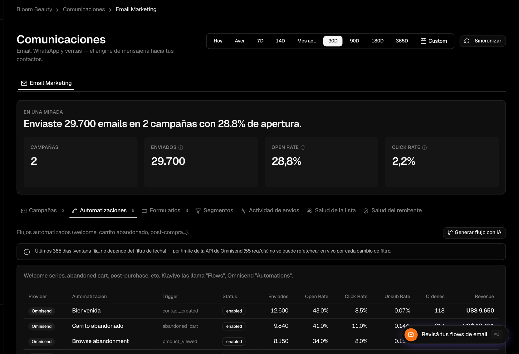Viewport: 519px width, 354px height.
Task: Click the form icon beside Formularios
Action: coord(144,211)
